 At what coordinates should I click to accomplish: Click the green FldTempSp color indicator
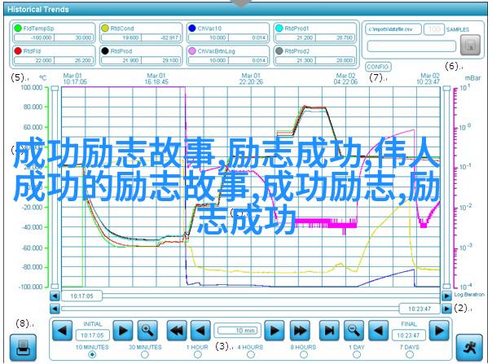click(x=18, y=29)
